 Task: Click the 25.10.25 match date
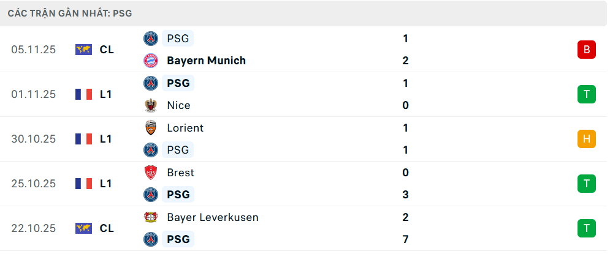33,184
